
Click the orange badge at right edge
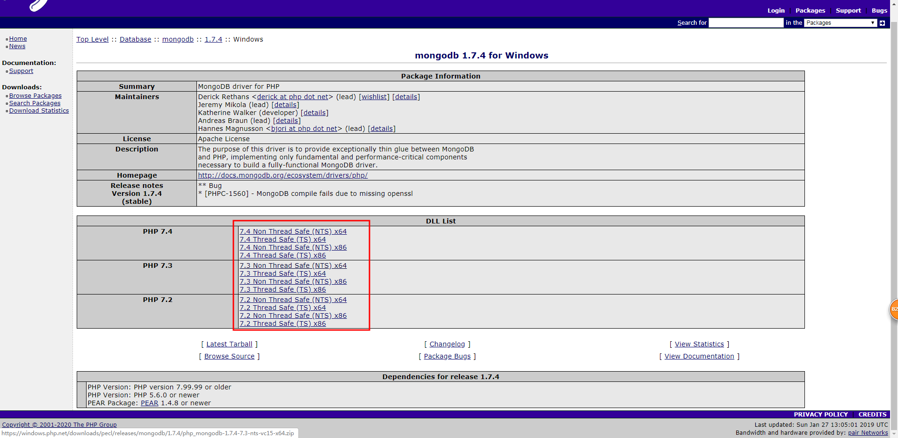tap(894, 309)
